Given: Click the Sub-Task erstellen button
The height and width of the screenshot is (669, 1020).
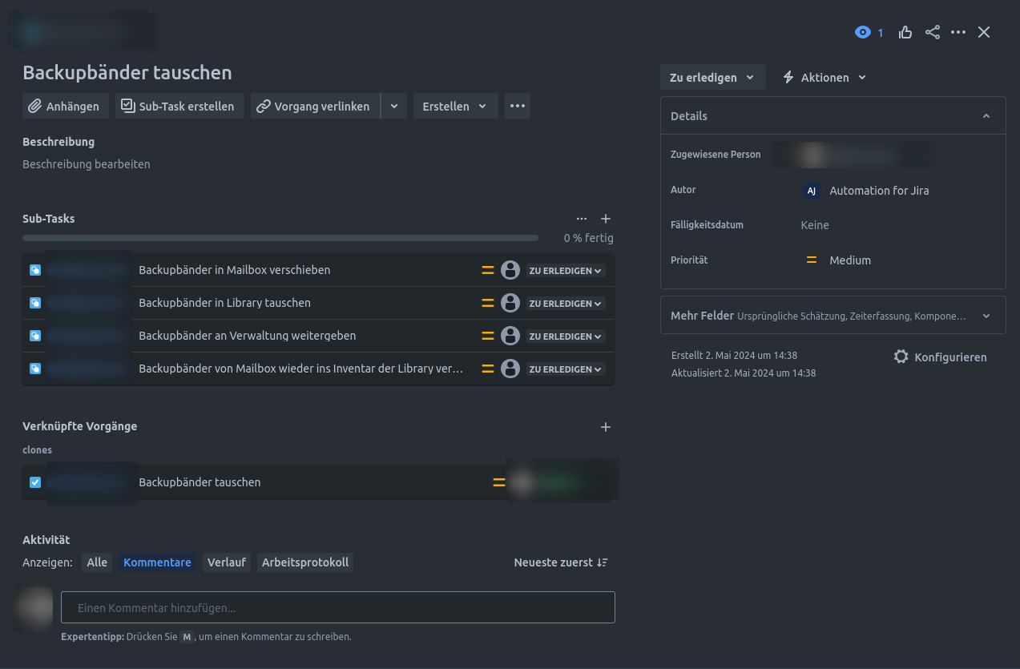Looking at the screenshot, I should coord(179,106).
